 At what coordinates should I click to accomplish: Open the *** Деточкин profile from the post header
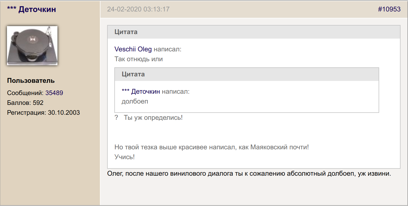coord(31,9)
